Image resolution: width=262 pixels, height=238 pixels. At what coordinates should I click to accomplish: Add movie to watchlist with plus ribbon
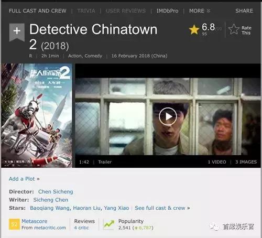17,32
